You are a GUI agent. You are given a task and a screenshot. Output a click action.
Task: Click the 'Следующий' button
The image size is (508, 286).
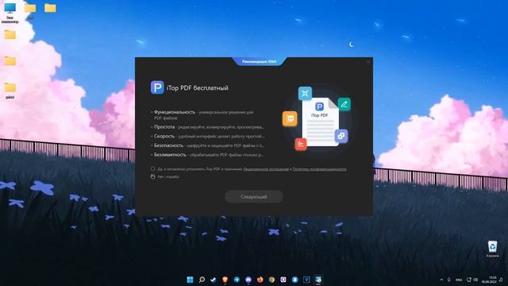click(x=254, y=197)
